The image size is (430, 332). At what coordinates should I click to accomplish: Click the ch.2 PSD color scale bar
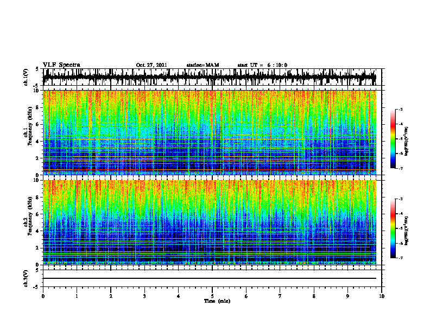coord(393,228)
